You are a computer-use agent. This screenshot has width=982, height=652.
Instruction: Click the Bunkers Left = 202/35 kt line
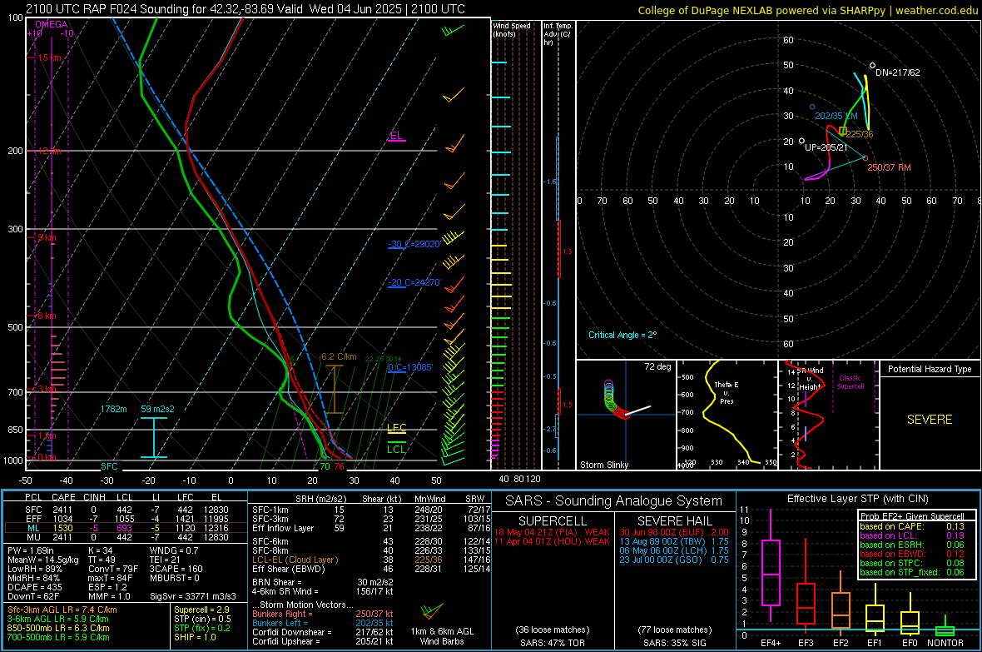coord(323,623)
